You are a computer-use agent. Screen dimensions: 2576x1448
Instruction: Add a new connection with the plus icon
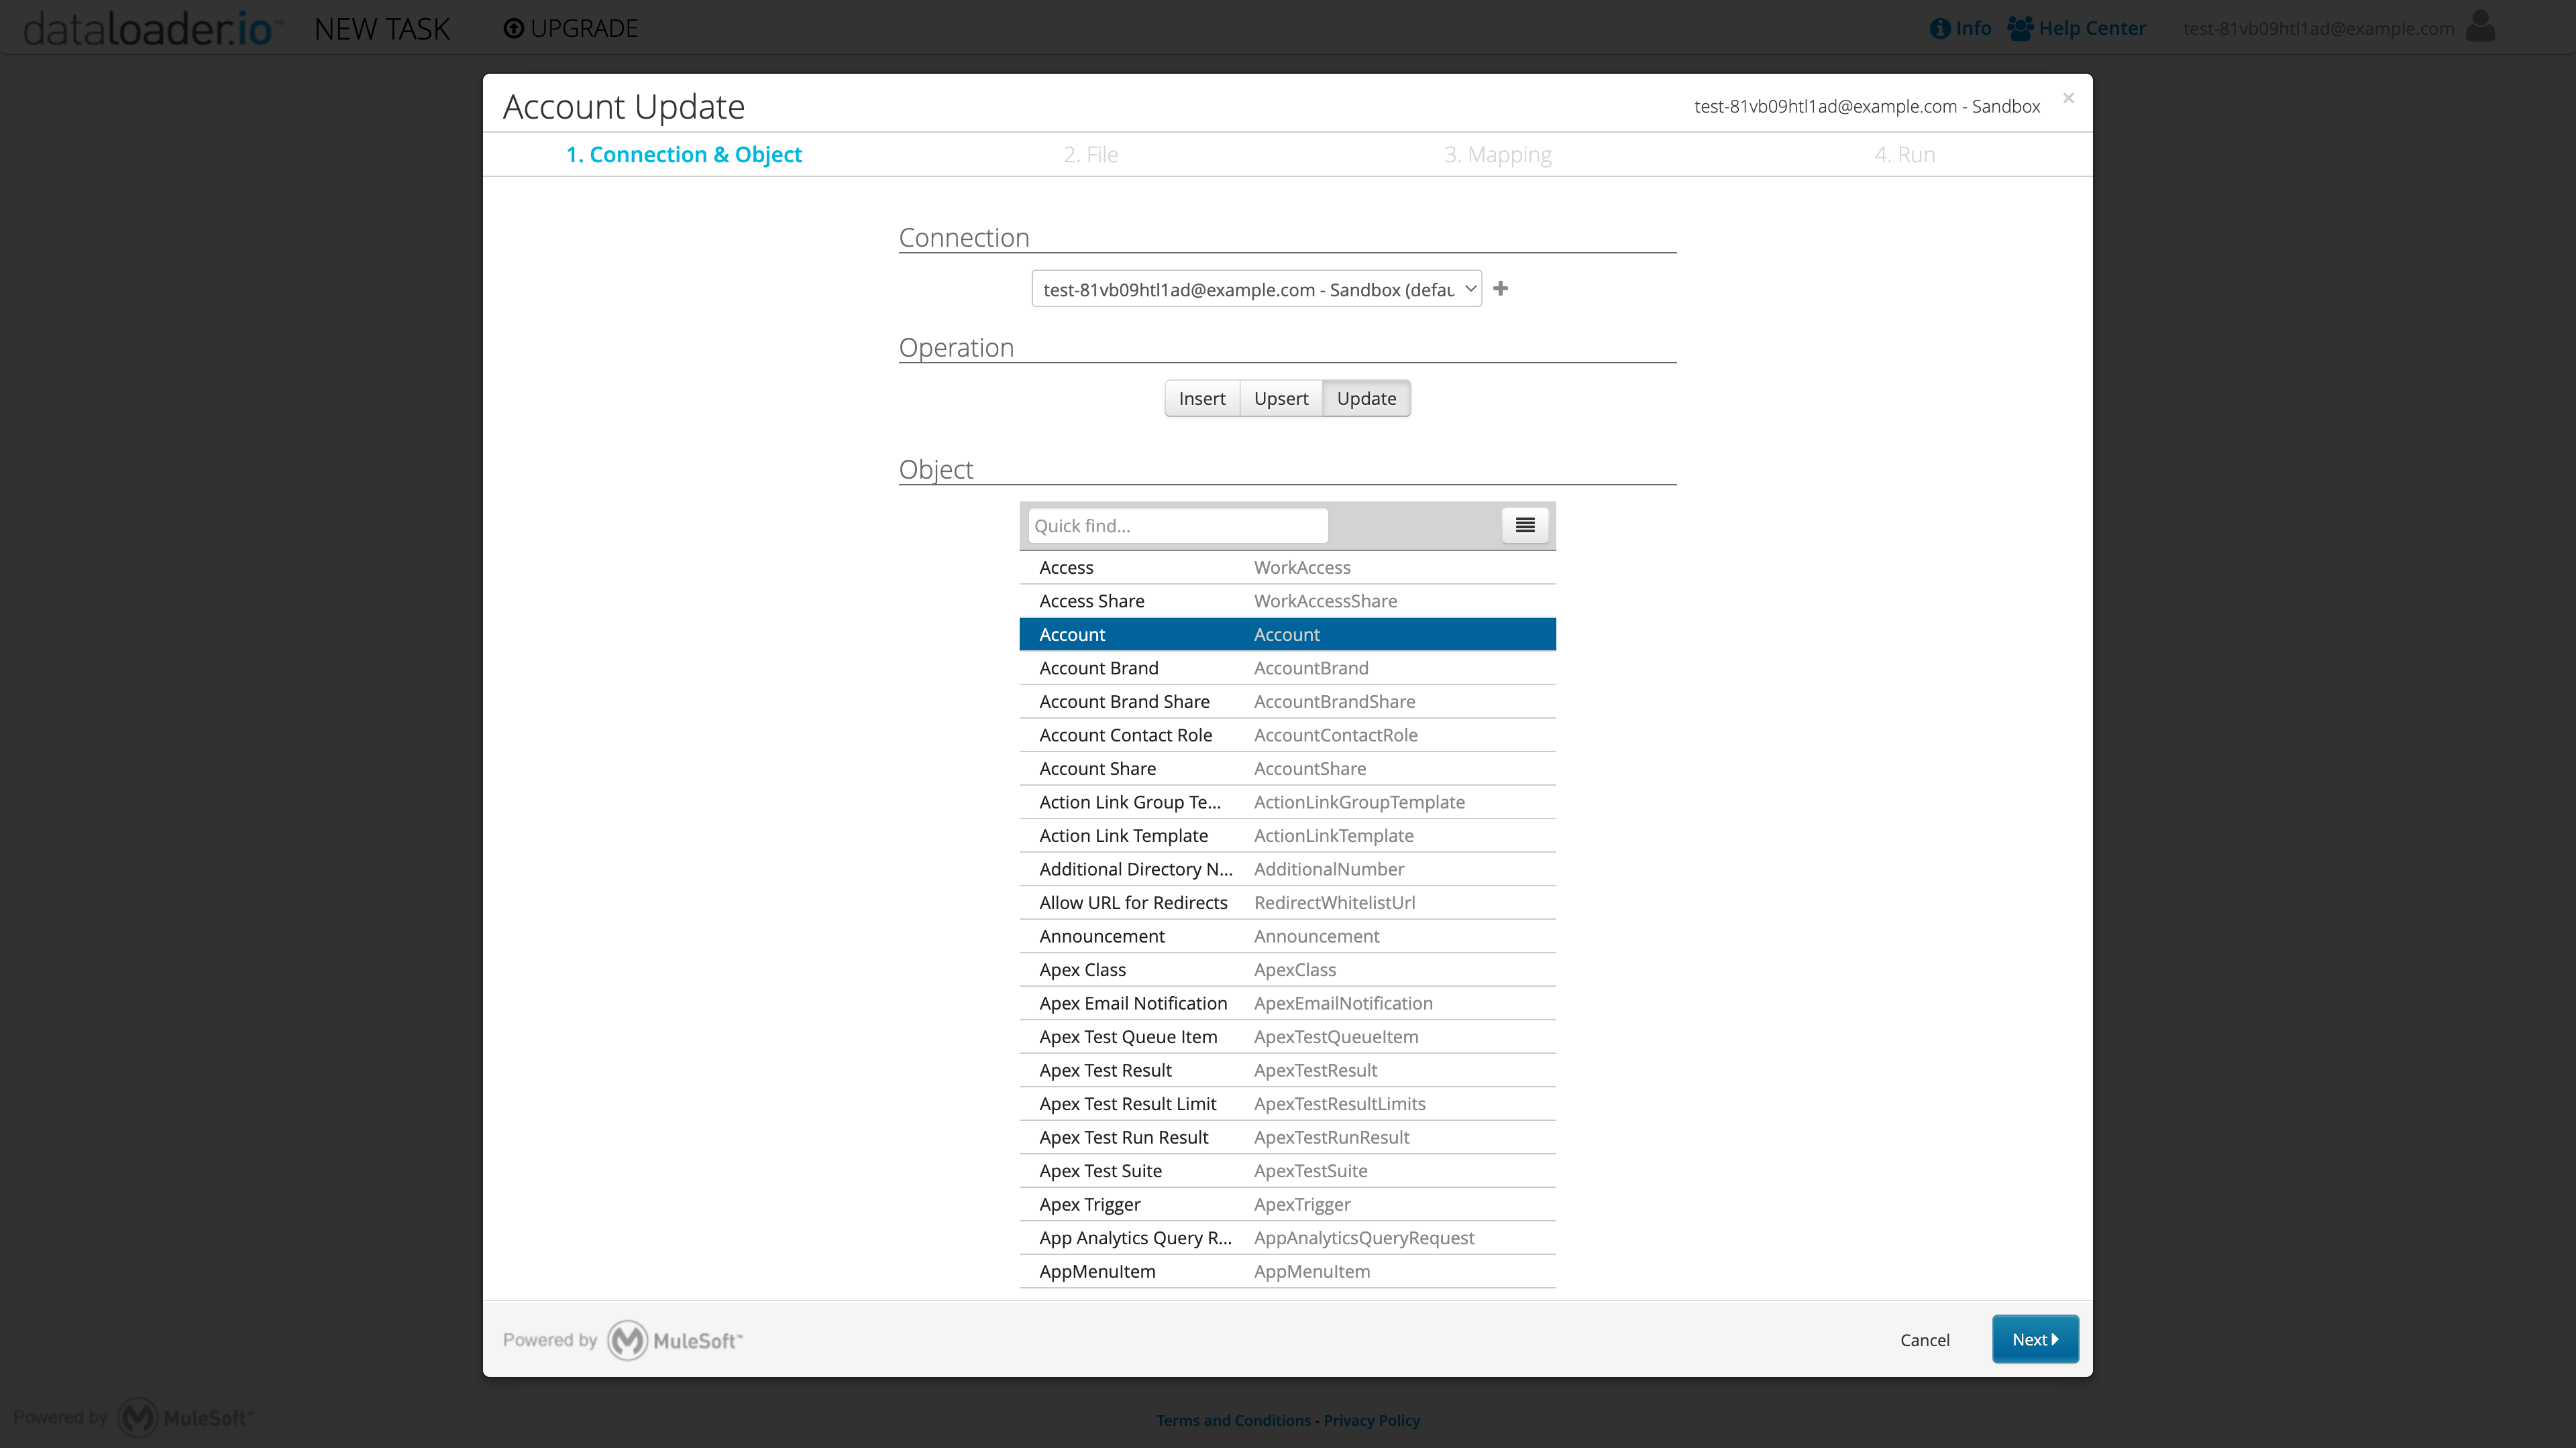1500,289
